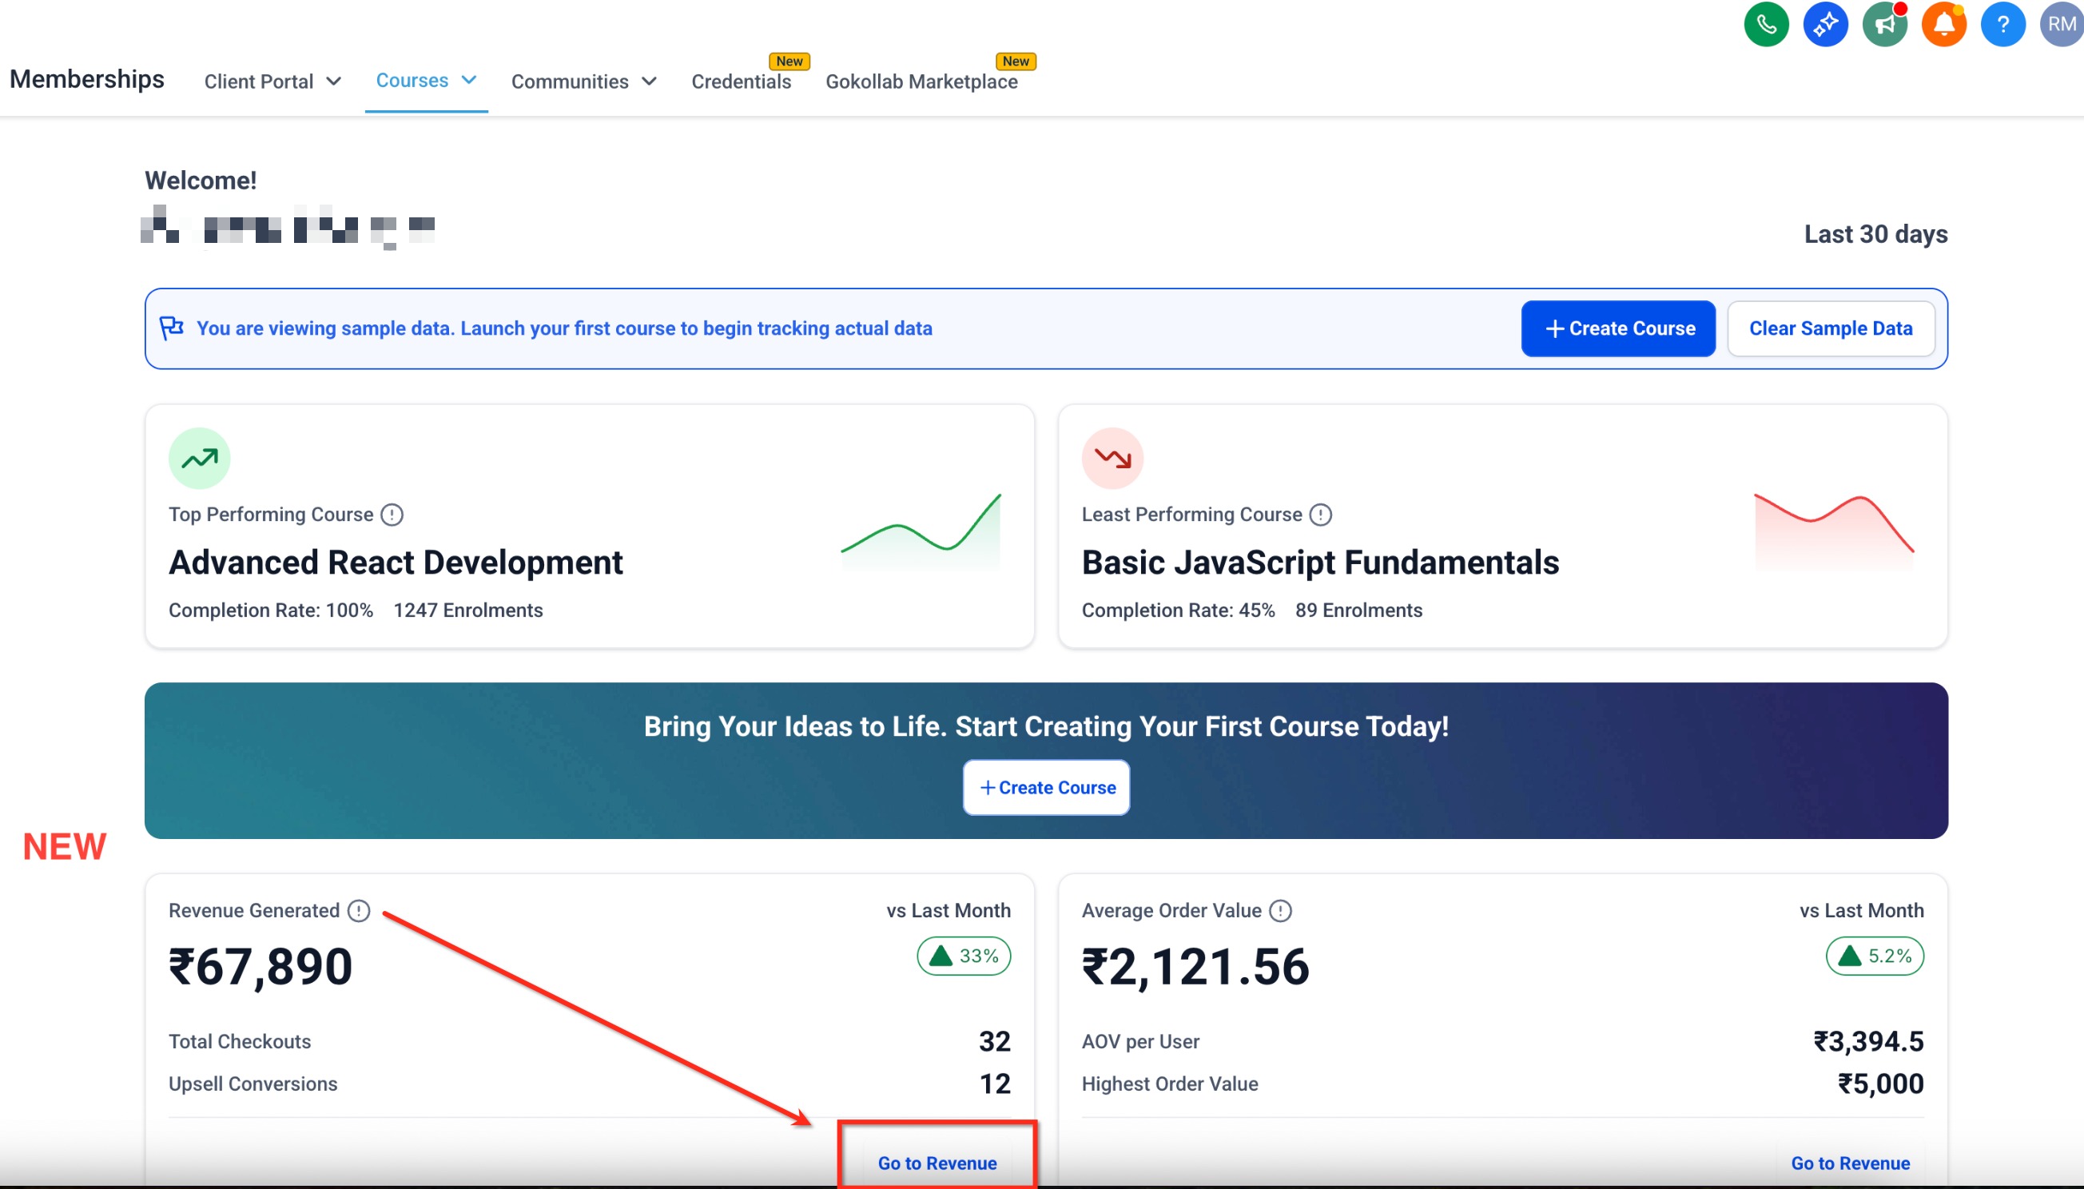Open the Gokollab Marketplace tab

(921, 82)
